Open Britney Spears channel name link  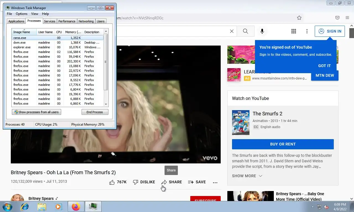[x=41, y=198]
